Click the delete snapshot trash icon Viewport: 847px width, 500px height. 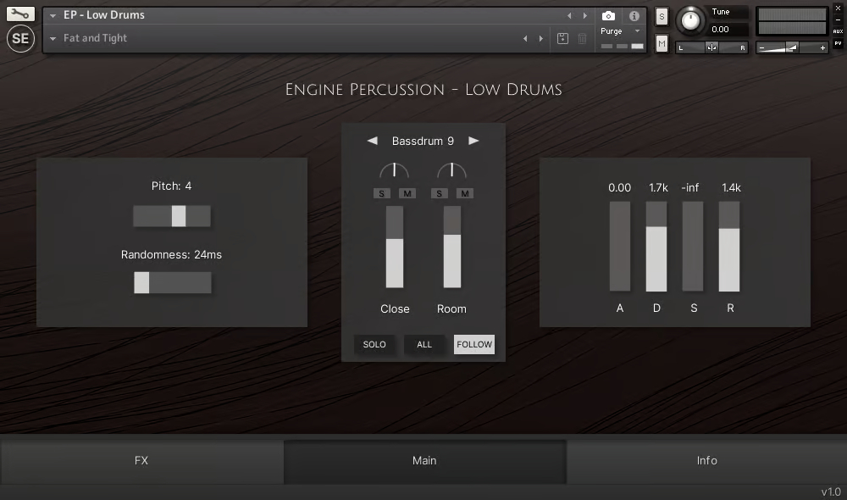(x=583, y=38)
